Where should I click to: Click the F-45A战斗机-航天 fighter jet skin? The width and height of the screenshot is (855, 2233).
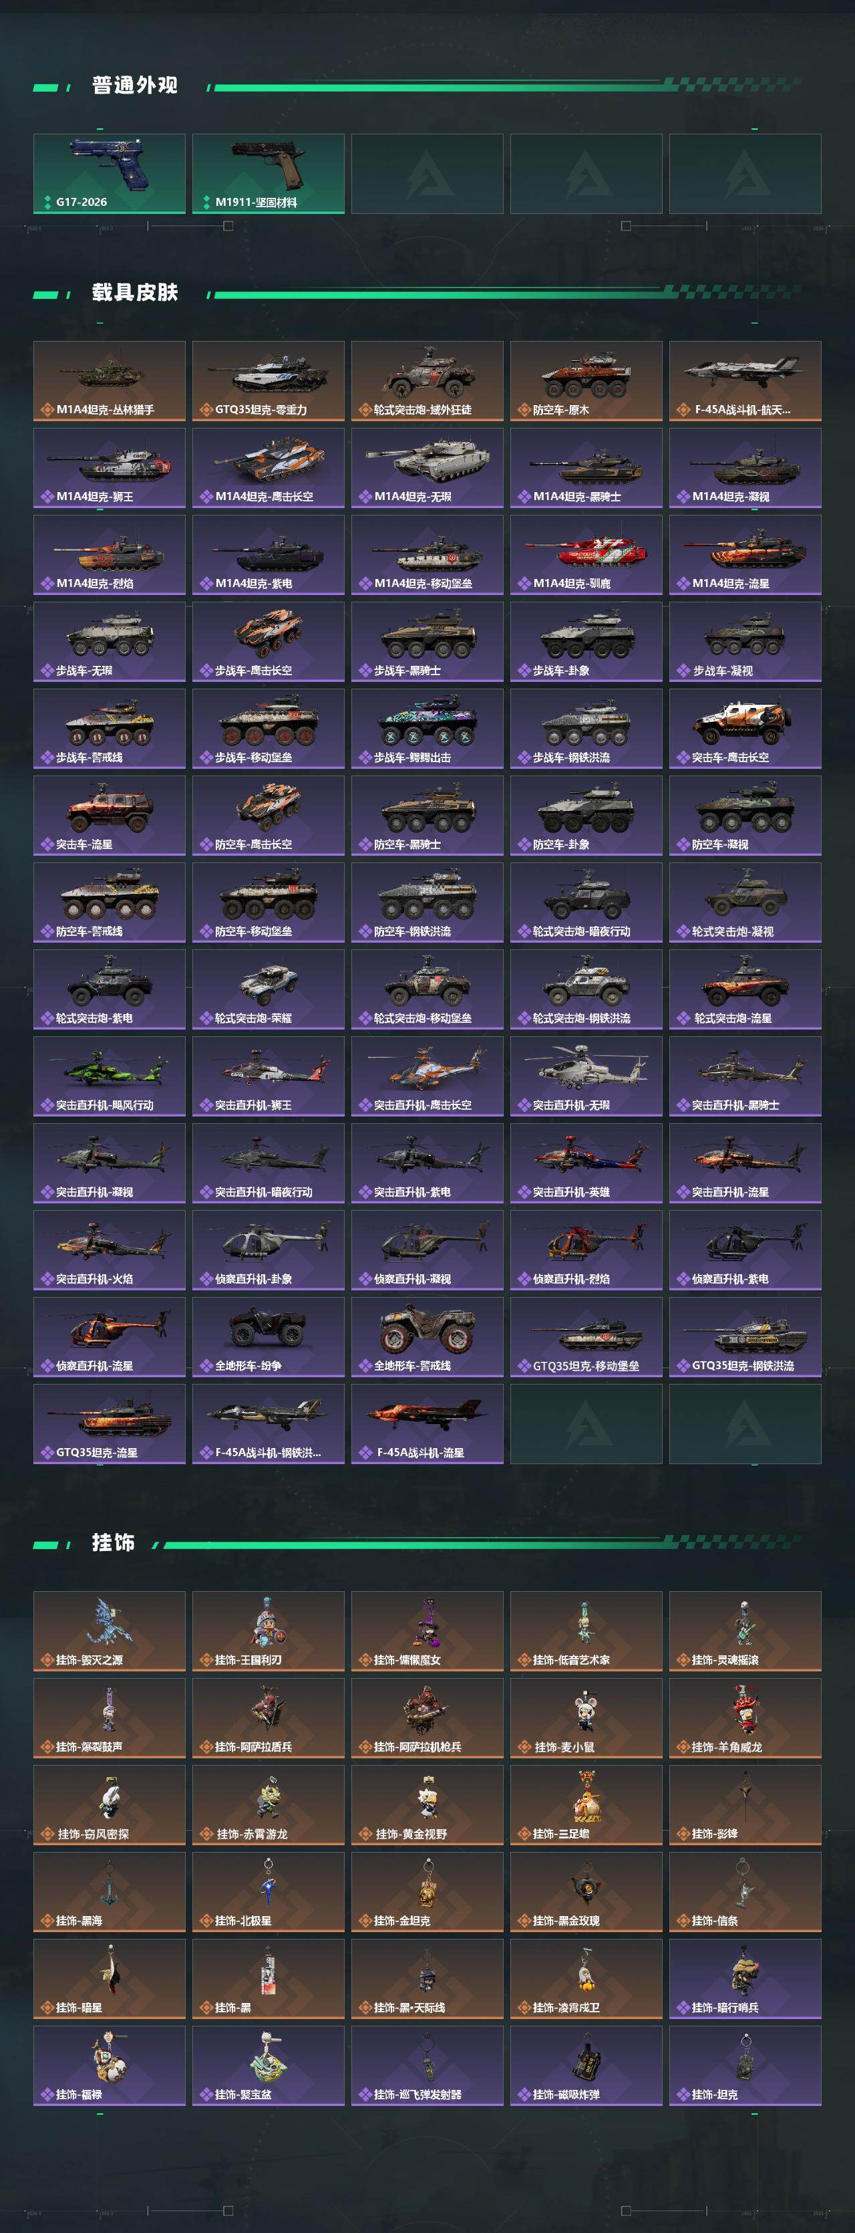tap(745, 381)
